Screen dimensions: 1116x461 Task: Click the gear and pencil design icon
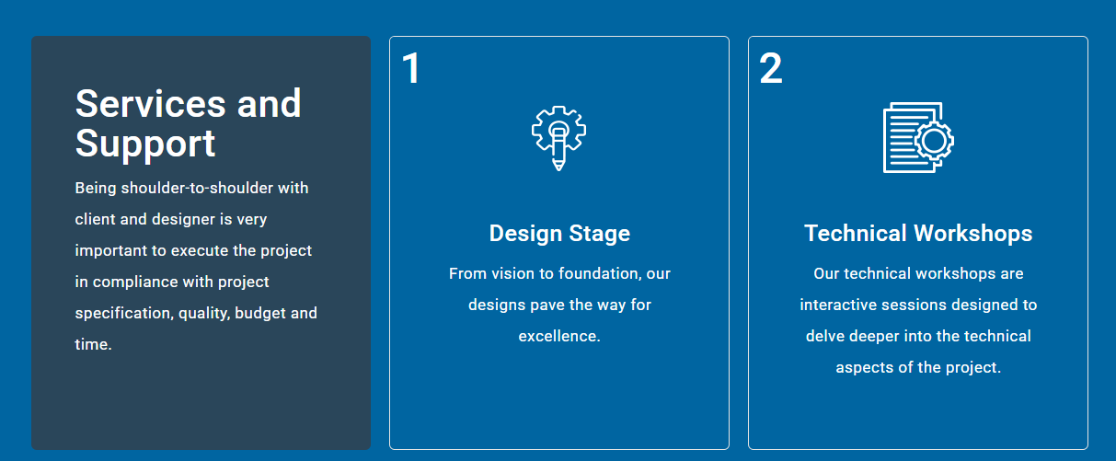point(558,137)
